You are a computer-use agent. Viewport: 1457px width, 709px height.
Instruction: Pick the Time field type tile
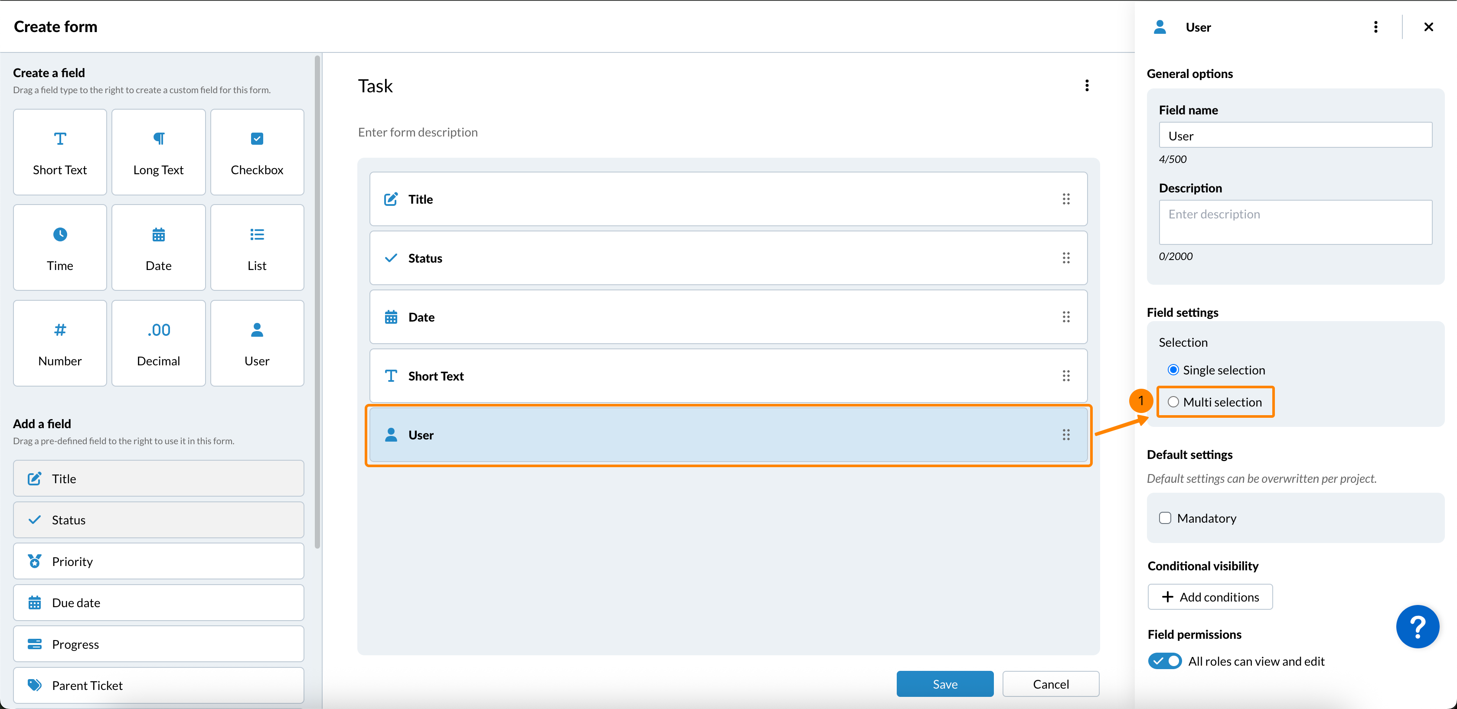tap(60, 247)
